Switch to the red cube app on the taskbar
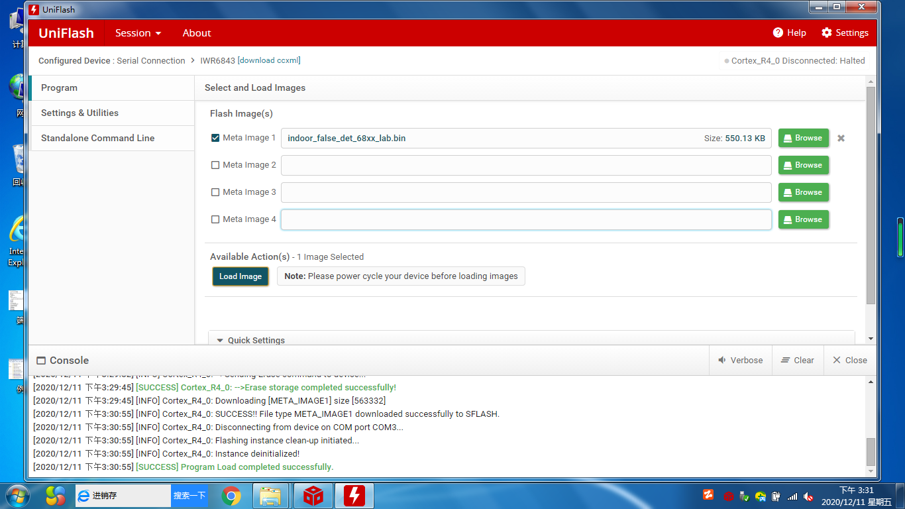Screen dimensions: 905x509 [x=313, y=495]
